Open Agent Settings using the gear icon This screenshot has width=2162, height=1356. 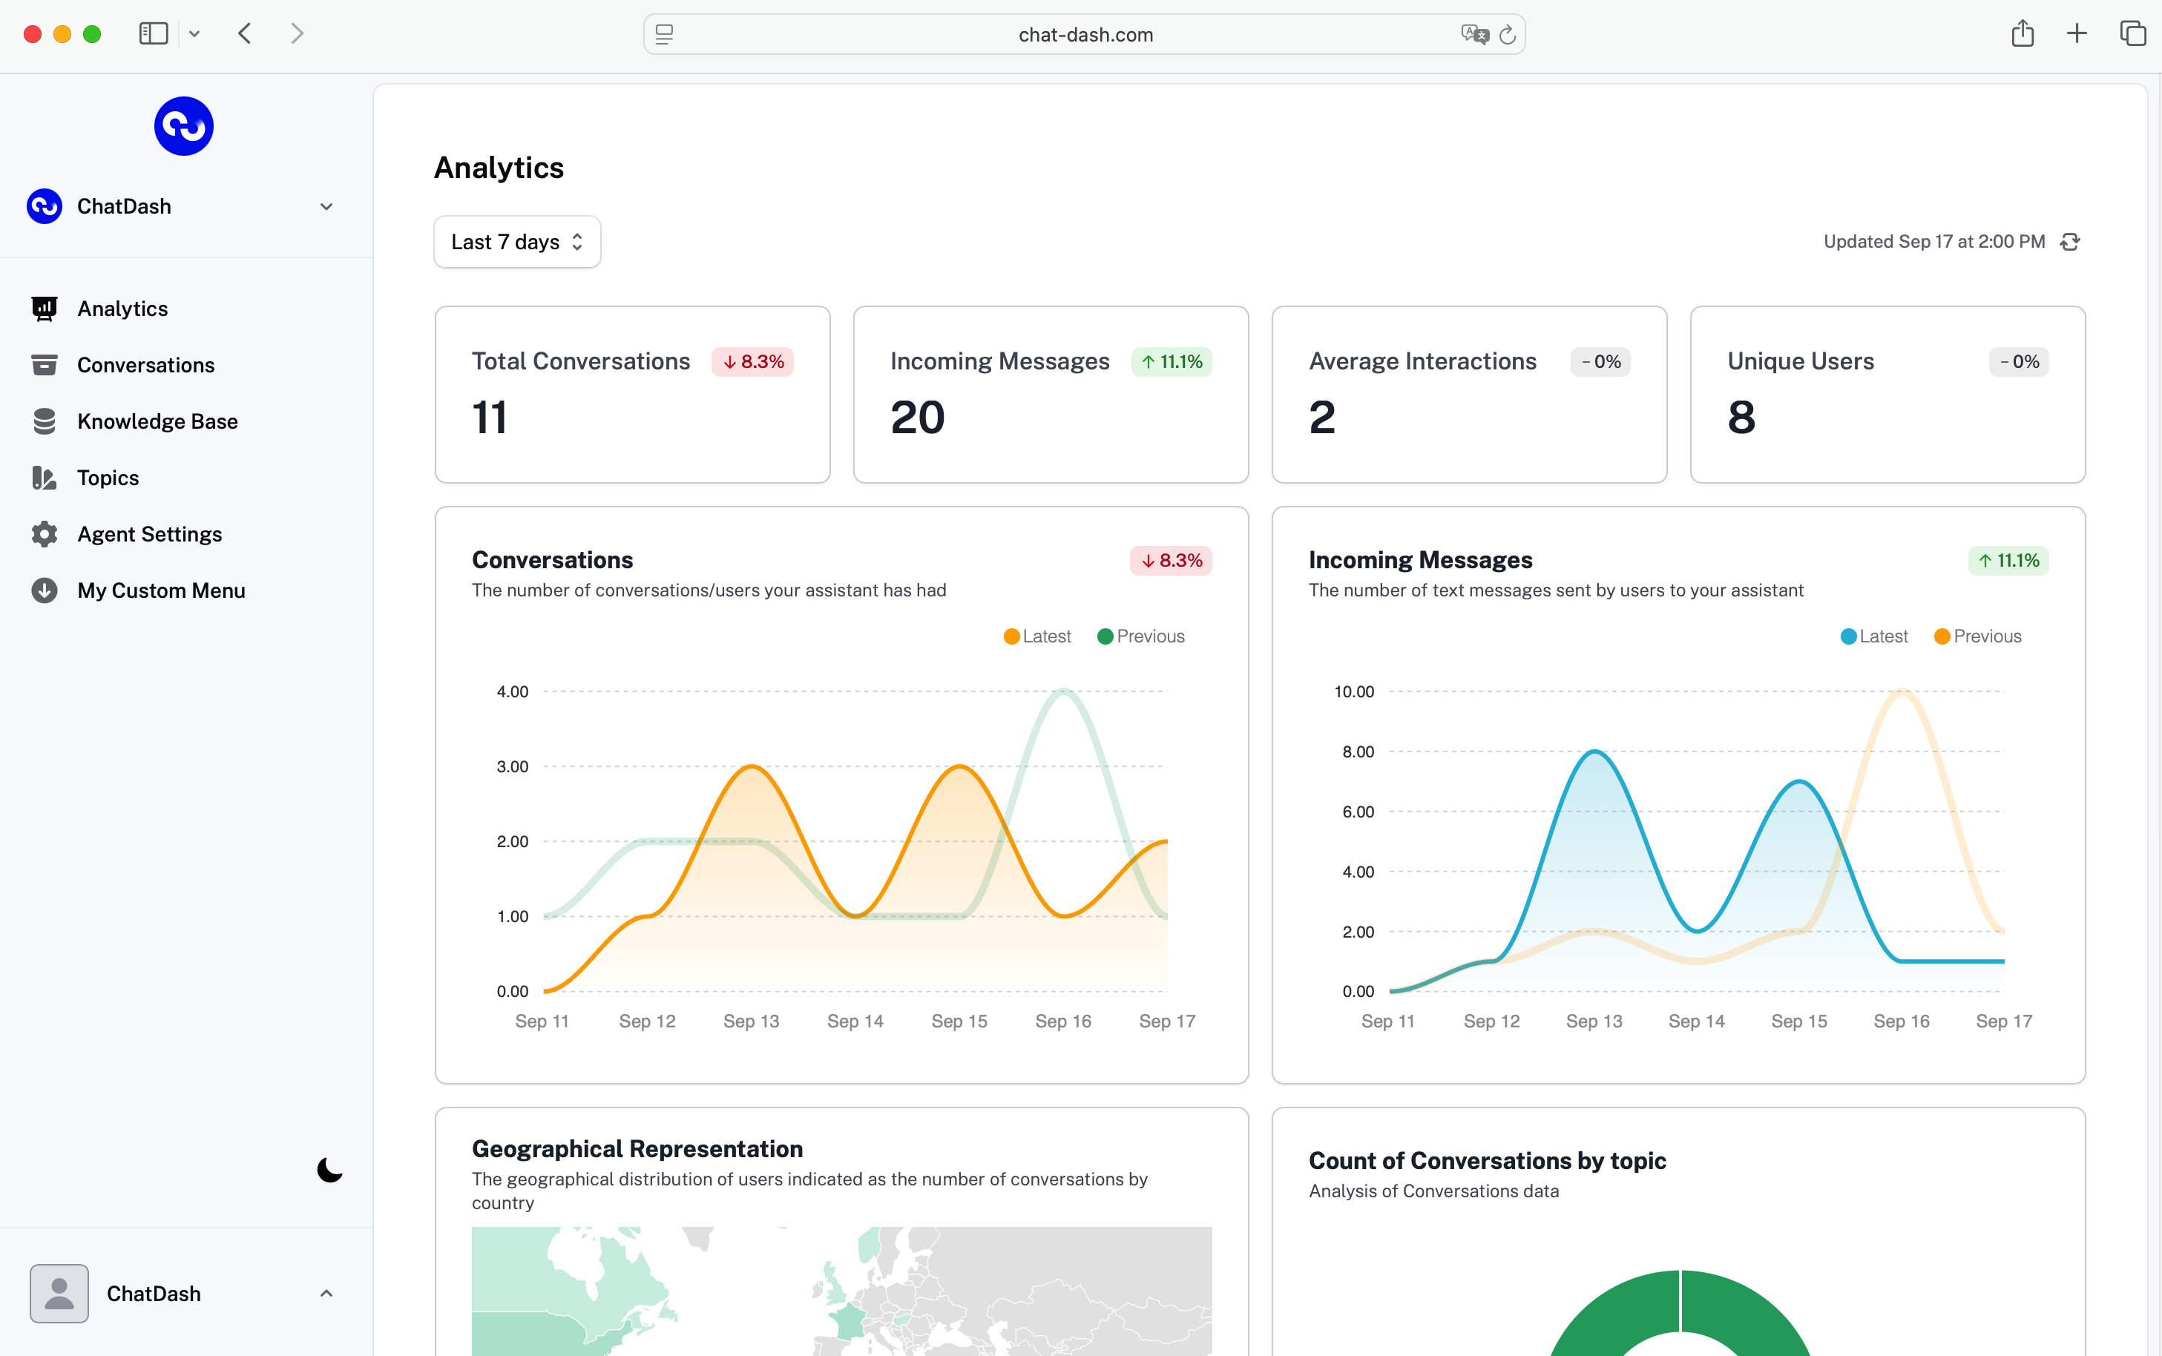44,533
